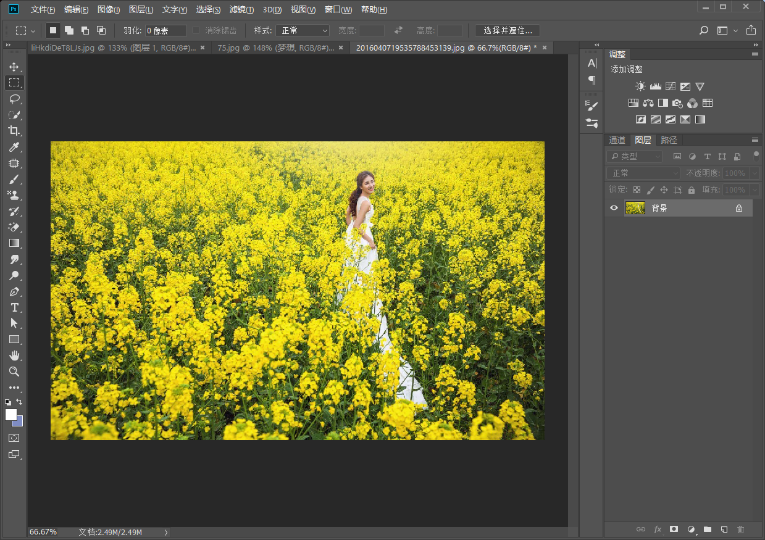Screen dimensions: 765x540
Task: Enable the 消除锯齿 anti-alias checkbox
Action: pyautogui.click(x=196, y=30)
